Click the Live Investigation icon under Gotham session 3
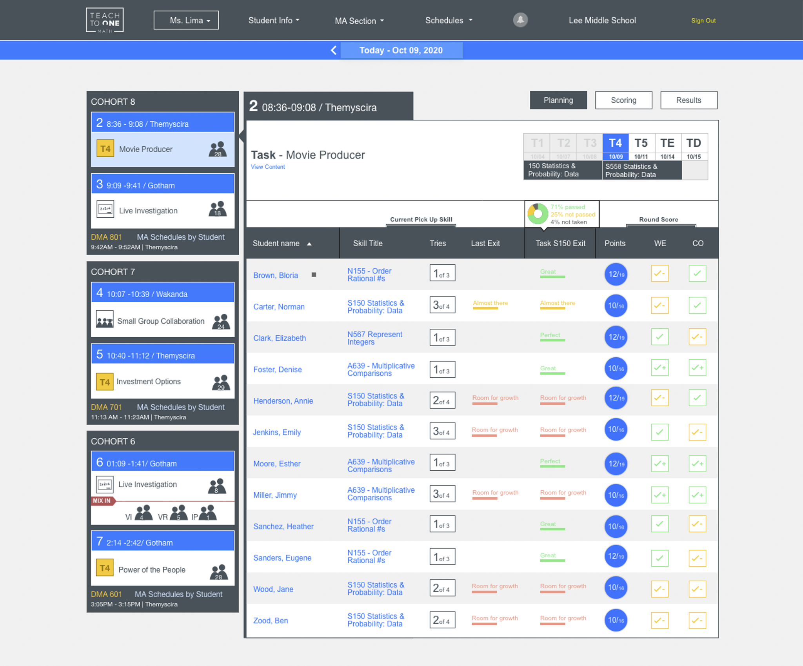 point(105,210)
